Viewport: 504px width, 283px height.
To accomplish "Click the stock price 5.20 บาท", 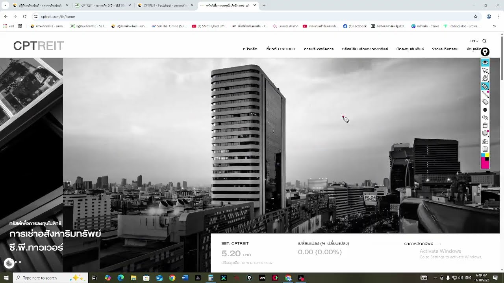I will pyautogui.click(x=236, y=254).
